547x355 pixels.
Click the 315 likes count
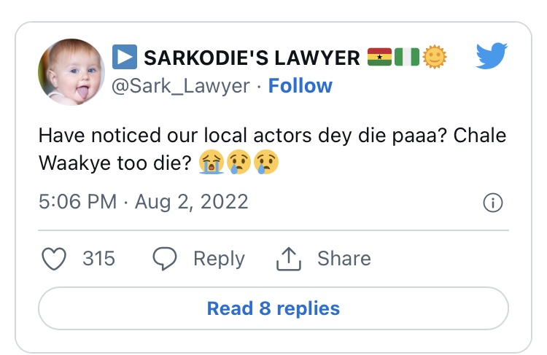(98, 259)
